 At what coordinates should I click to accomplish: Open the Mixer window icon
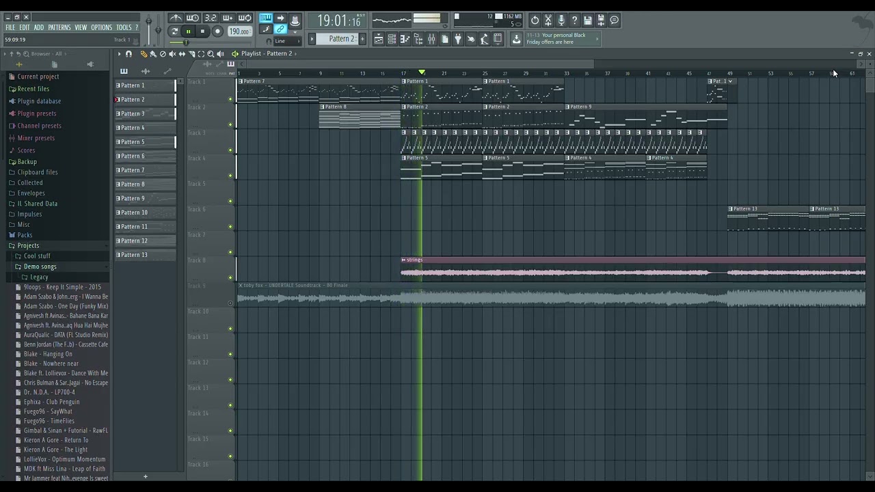coord(431,39)
